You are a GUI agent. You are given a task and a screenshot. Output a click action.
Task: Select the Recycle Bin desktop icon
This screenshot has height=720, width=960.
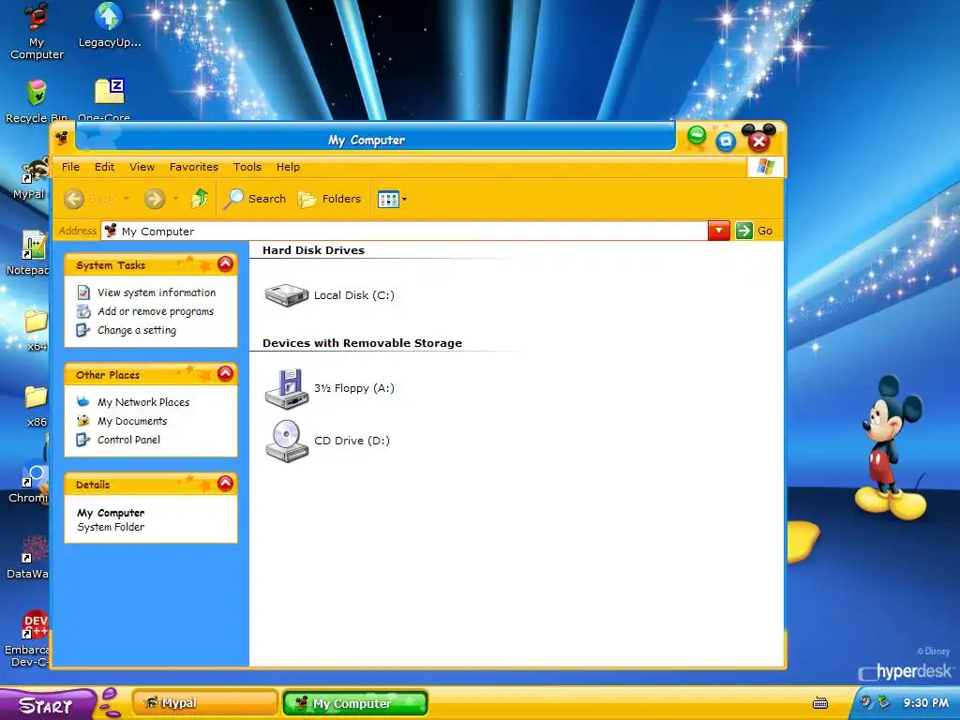click(x=37, y=101)
